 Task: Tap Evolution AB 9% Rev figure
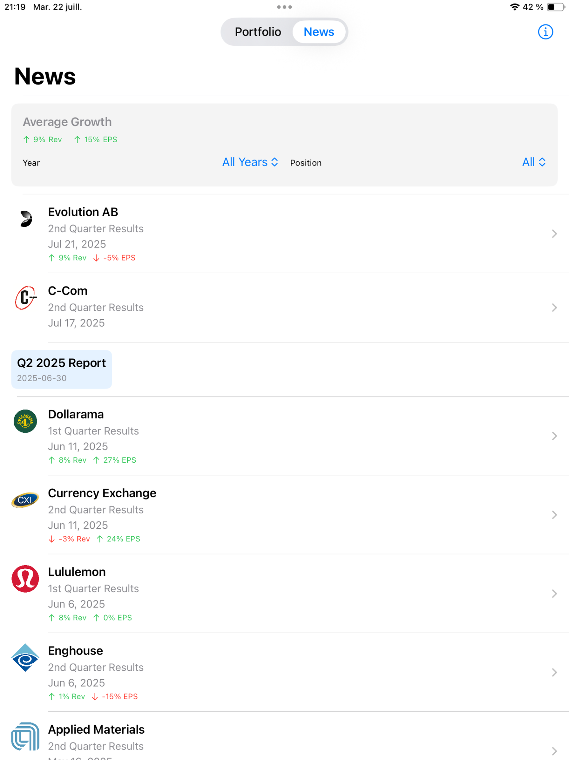pyautogui.click(x=68, y=258)
